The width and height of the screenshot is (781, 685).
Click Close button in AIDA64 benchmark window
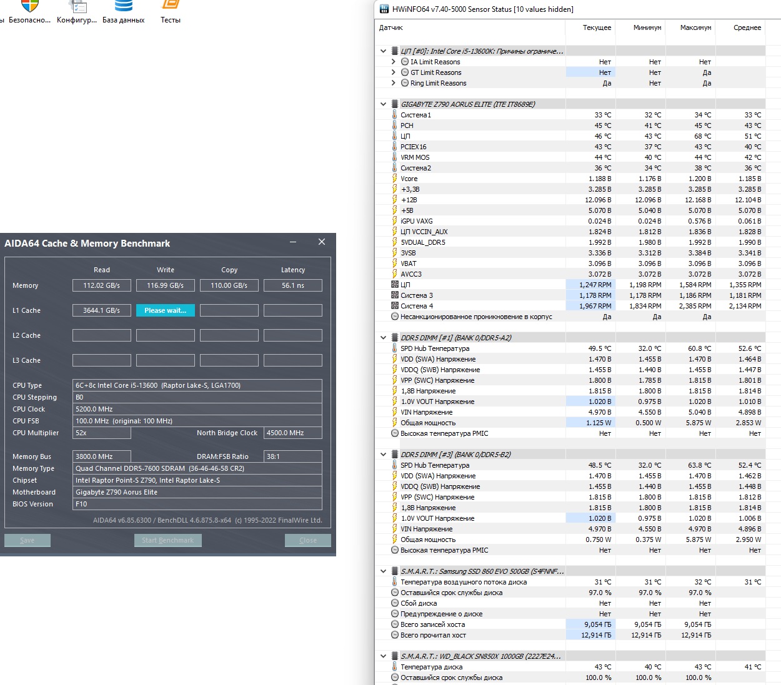pyautogui.click(x=307, y=540)
